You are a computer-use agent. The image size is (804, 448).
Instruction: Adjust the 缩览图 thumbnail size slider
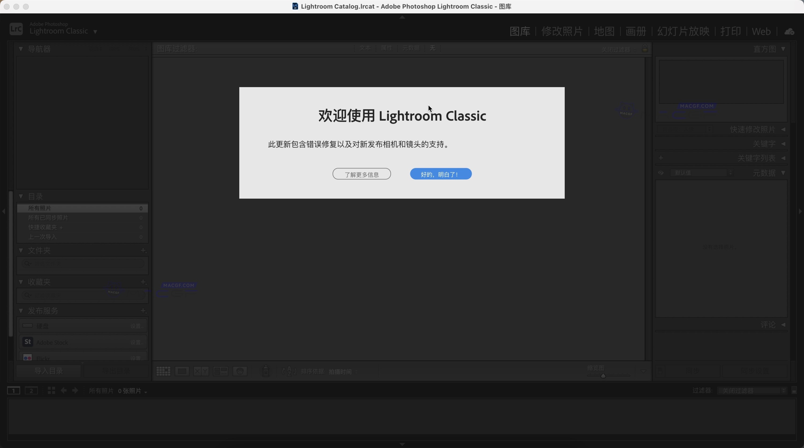[603, 376]
